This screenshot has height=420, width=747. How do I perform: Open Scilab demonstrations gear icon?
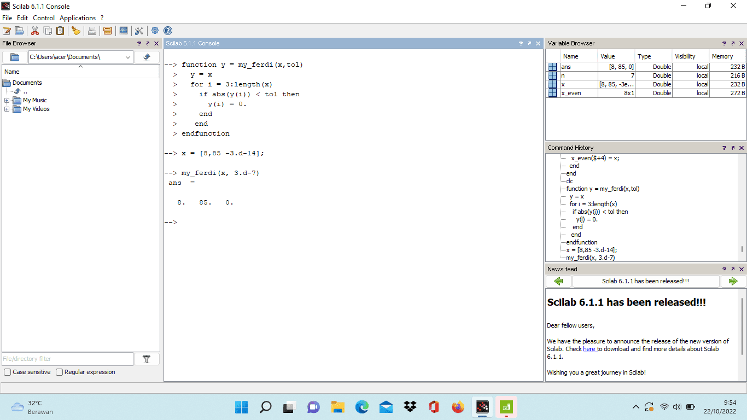coord(155,31)
